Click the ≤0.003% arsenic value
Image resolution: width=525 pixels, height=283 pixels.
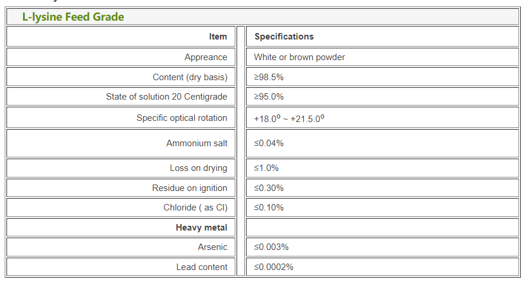pyautogui.click(x=271, y=247)
